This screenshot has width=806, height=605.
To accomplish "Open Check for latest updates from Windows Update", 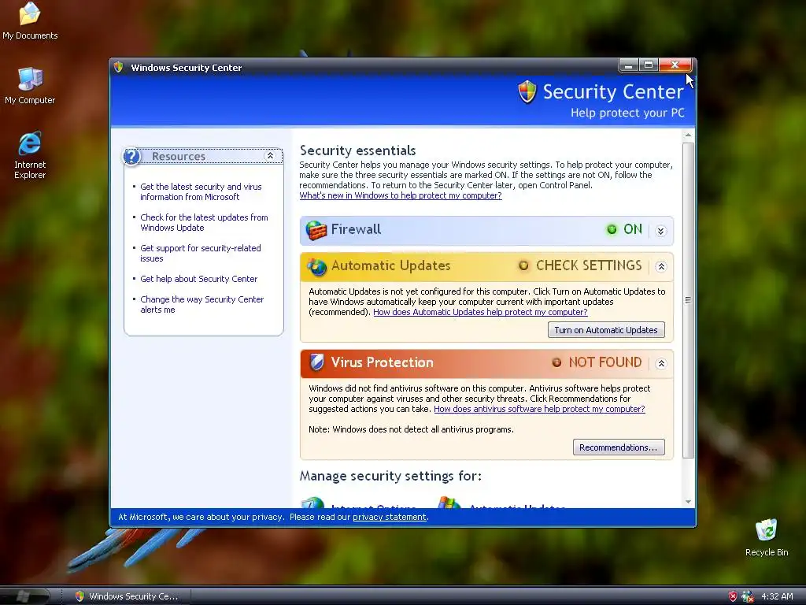I will [204, 223].
